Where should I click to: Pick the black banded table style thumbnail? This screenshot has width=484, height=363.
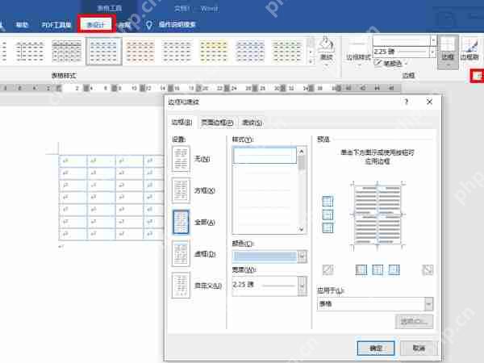[x=67, y=52]
